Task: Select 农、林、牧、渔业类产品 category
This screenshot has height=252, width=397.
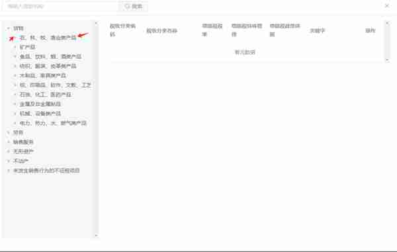Action: (x=48, y=38)
